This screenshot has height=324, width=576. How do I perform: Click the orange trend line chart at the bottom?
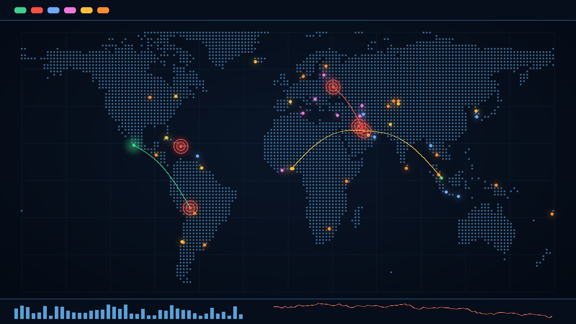click(x=413, y=311)
